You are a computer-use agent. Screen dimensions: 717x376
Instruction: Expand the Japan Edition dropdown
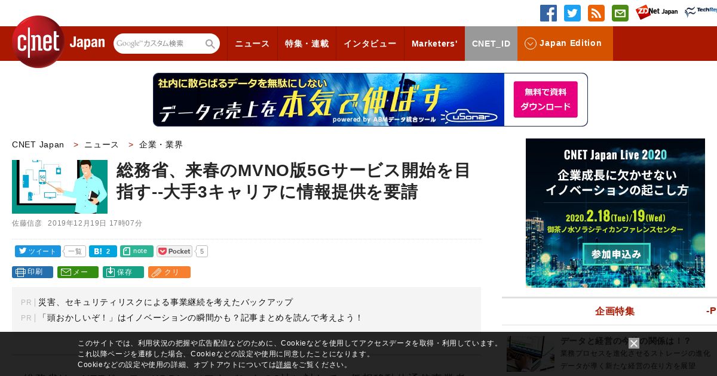(565, 44)
